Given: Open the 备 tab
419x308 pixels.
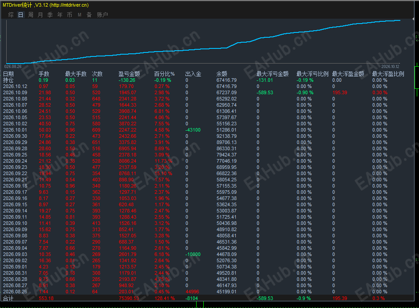Looking at the screenshot, I should (89, 15).
